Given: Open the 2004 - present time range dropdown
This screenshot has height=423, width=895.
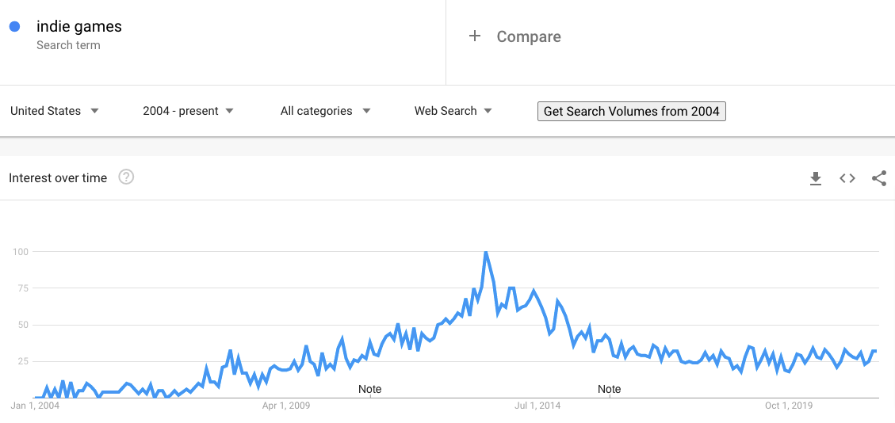Looking at the screenshot, I should 188,111.
